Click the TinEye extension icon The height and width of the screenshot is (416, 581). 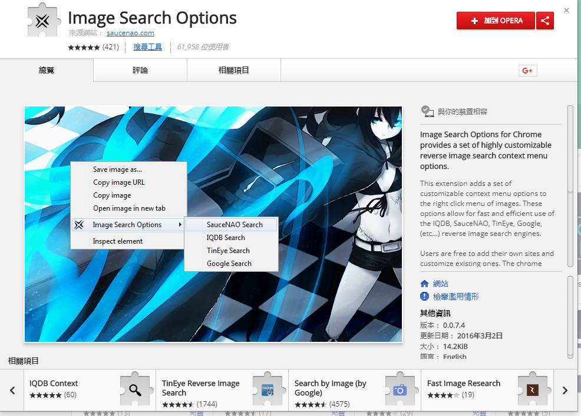268,390
